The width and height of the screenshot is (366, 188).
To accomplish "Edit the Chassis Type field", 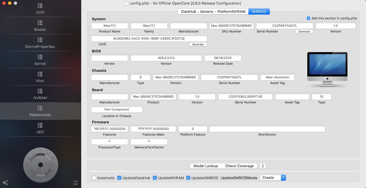I will pos(141,77).
